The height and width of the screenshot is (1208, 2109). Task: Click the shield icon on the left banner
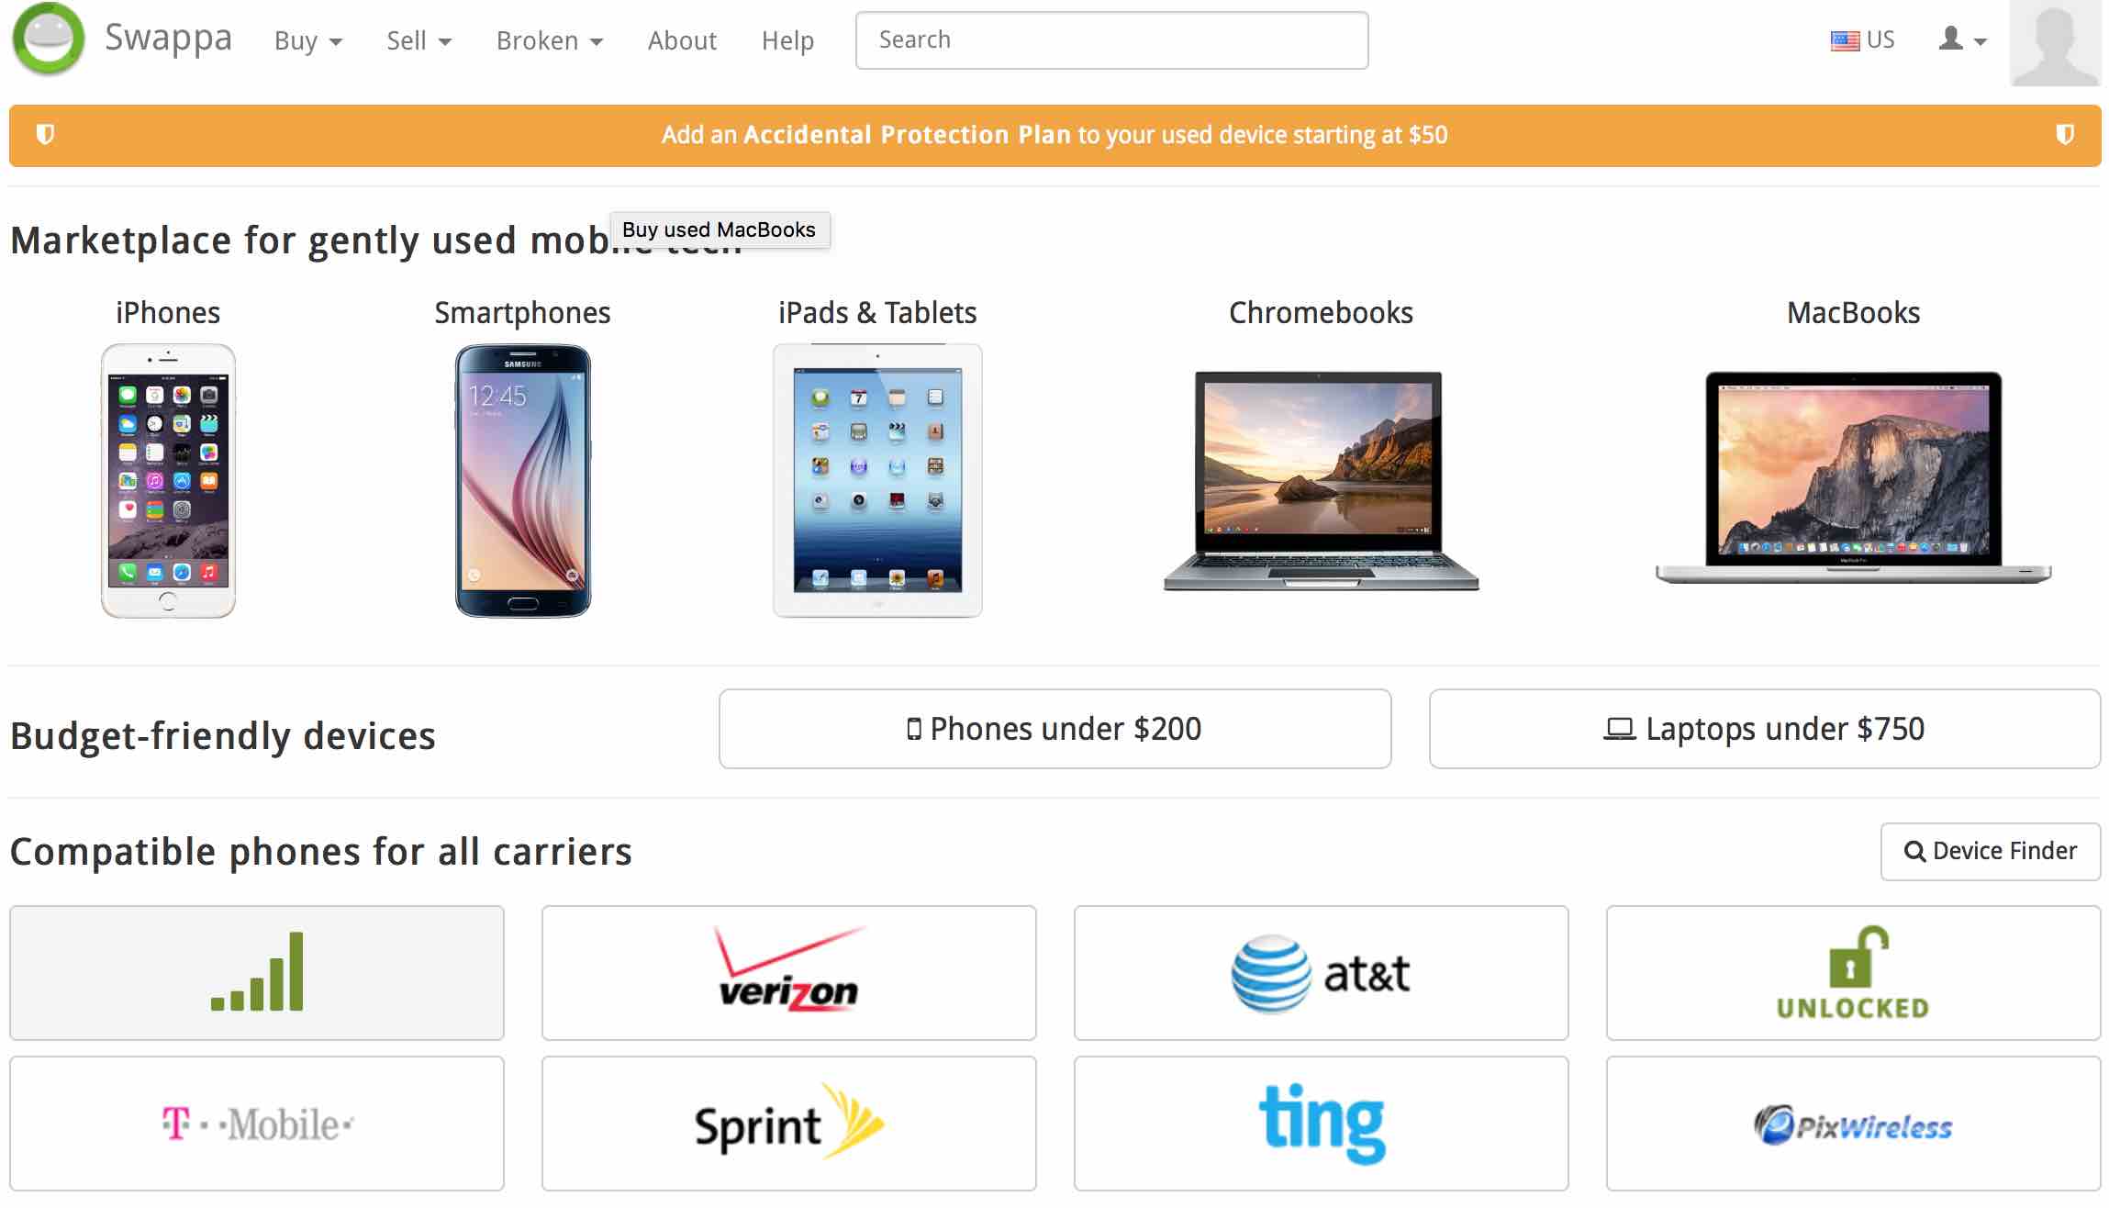tap(45, 133)
